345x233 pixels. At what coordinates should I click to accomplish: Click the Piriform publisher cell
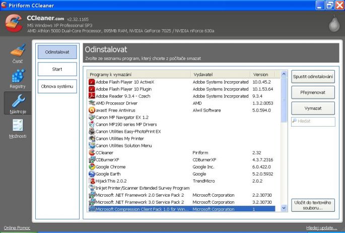click(x=200, y=153)
